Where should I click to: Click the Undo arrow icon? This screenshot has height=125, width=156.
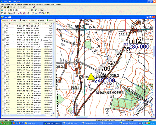(x=27, y=7)
